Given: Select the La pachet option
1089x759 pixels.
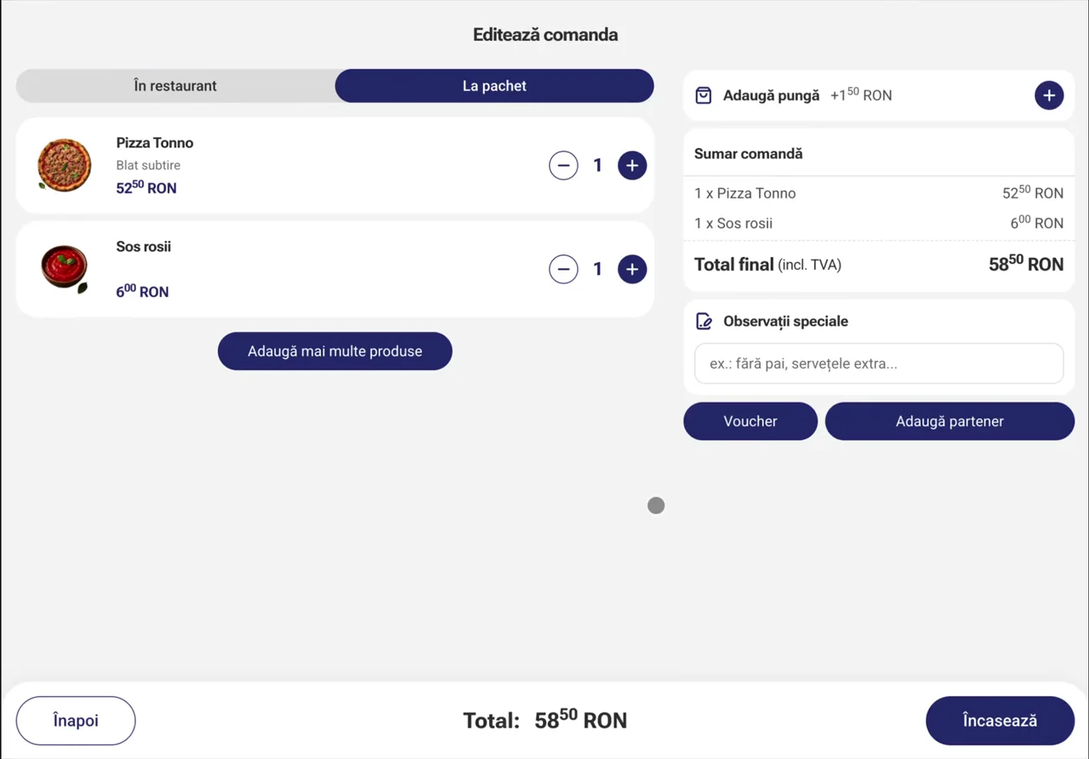Looking at the screenshot, I should tap(494, 86).
